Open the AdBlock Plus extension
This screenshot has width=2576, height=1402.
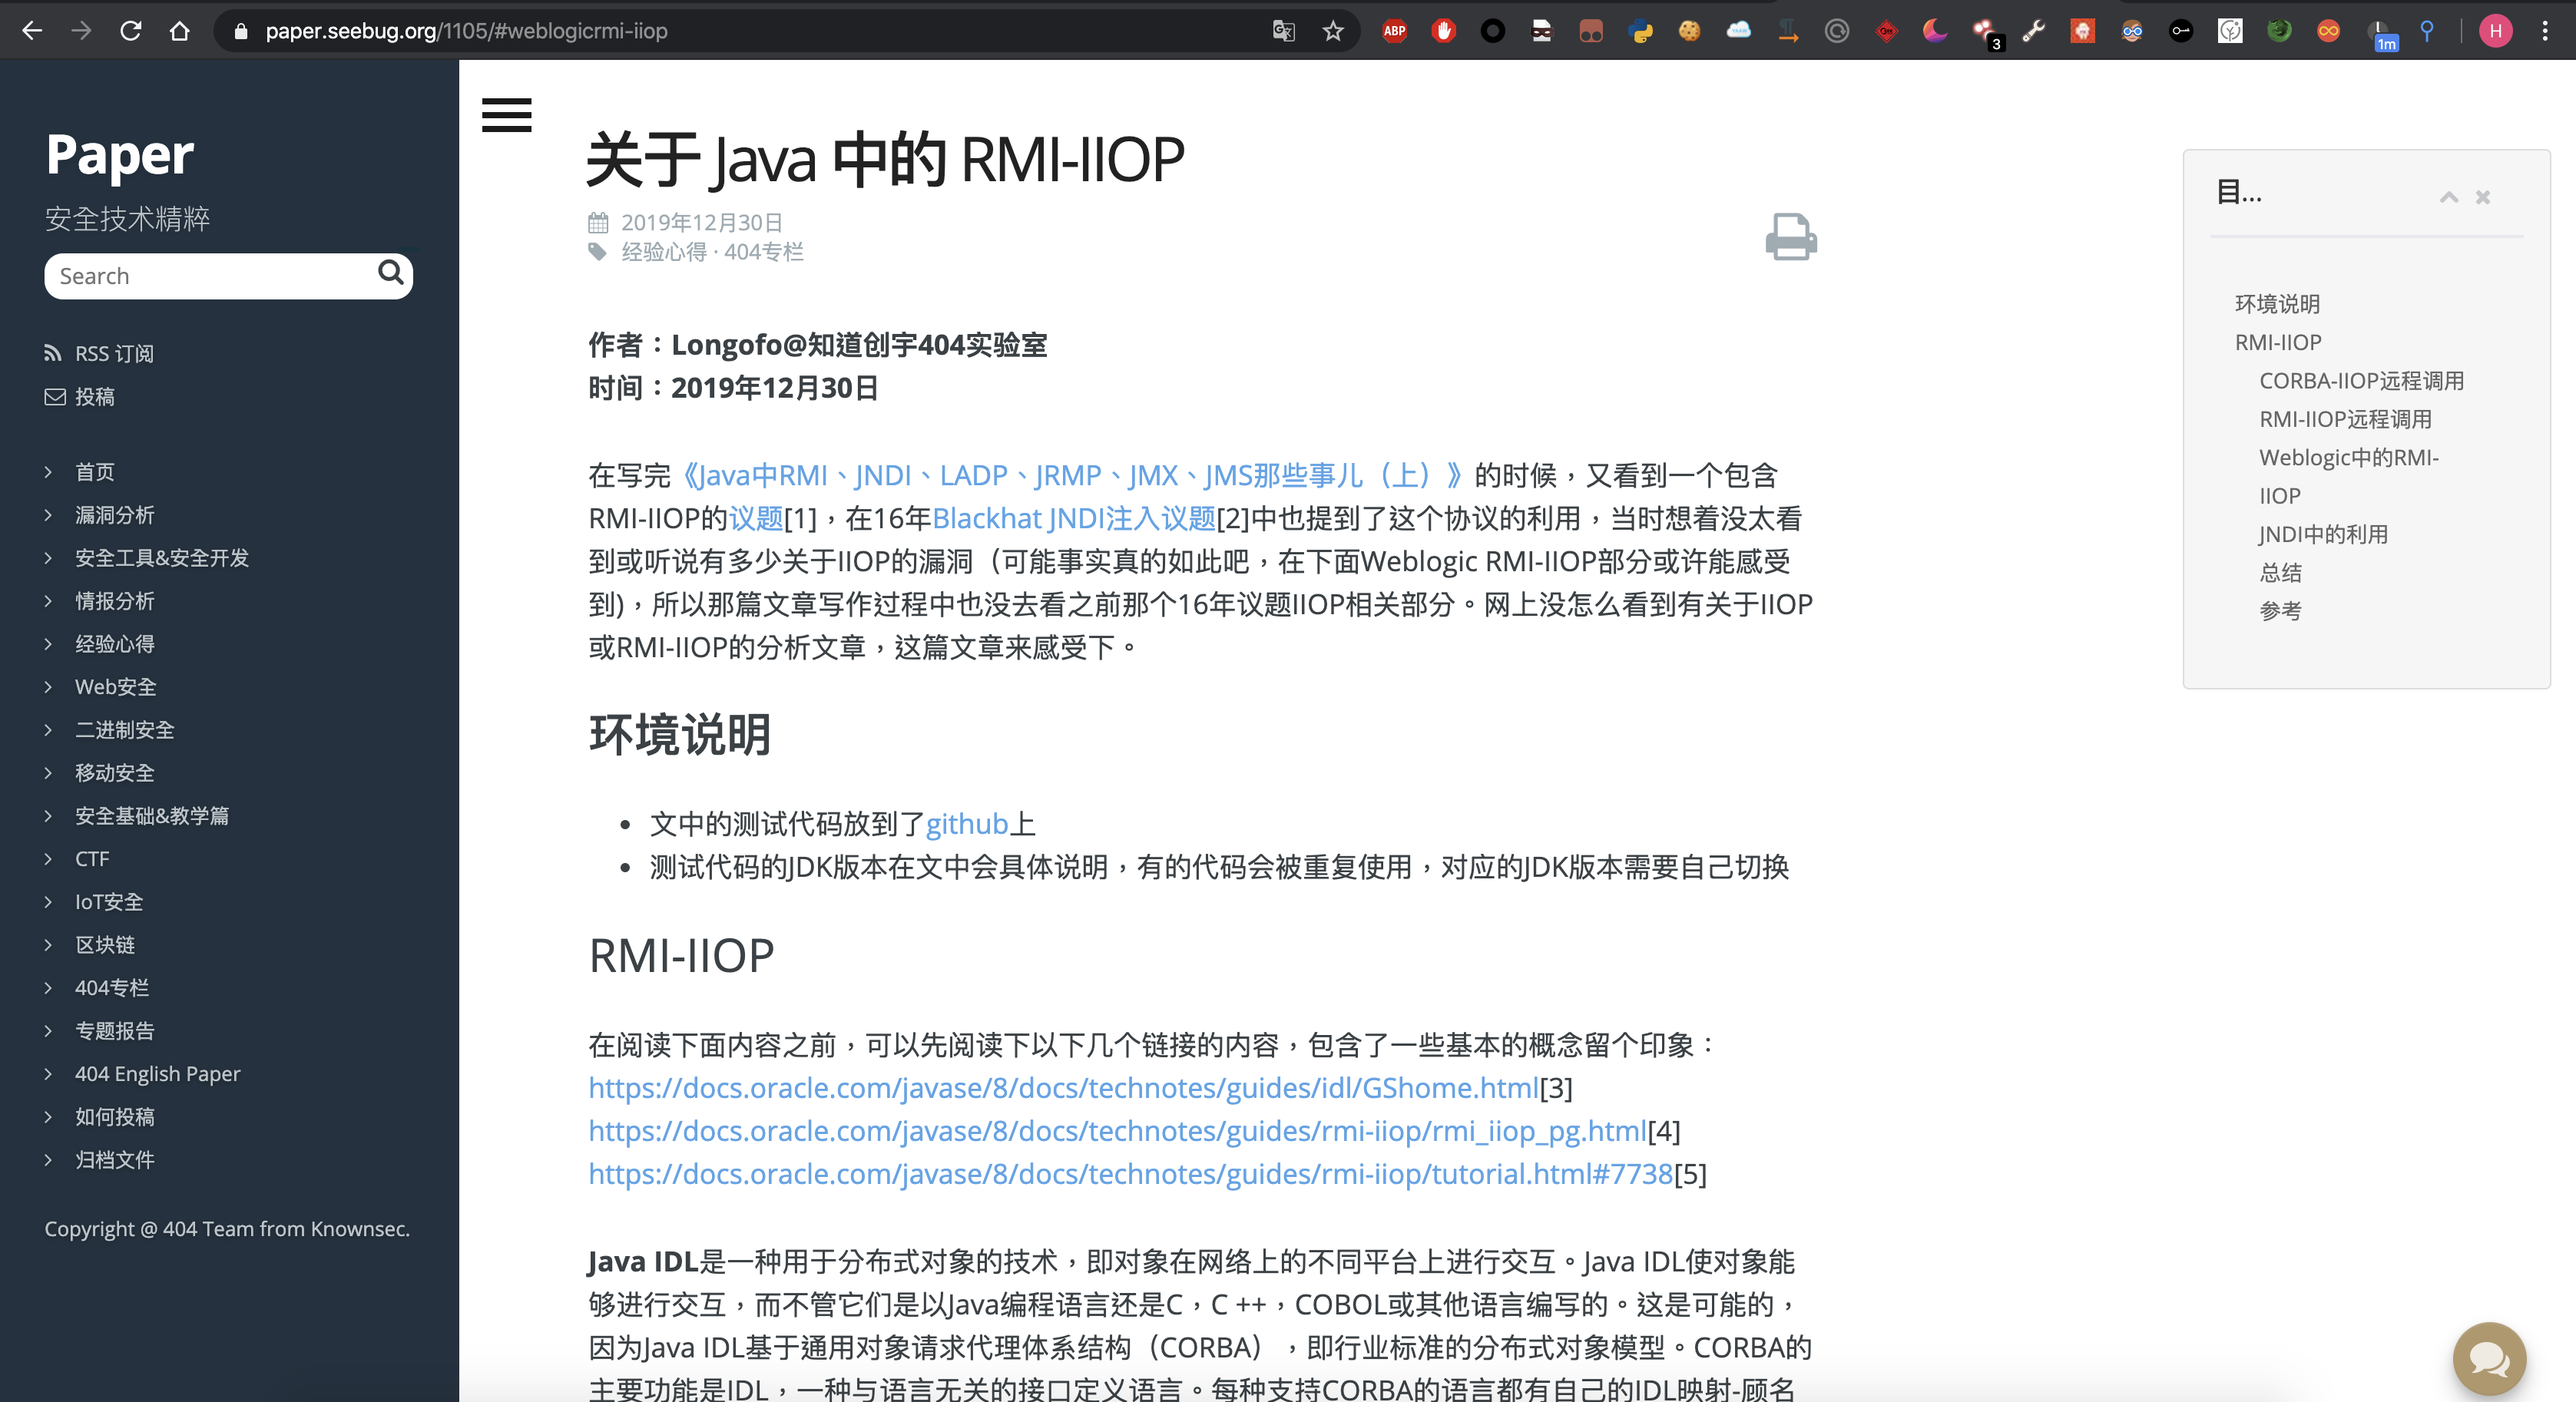[1394, 31]
